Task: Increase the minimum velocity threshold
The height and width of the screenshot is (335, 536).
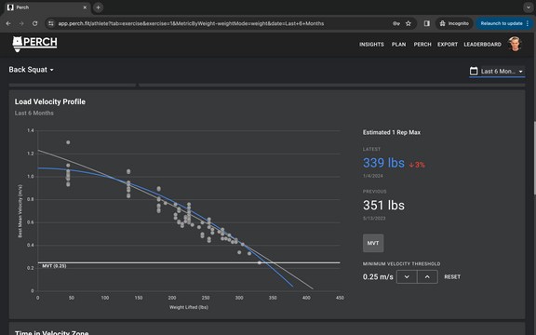Action: click(x=427, y=277)
